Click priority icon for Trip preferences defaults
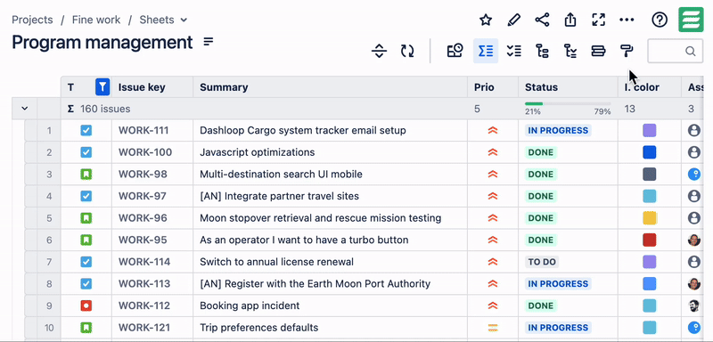 [493, 328]
